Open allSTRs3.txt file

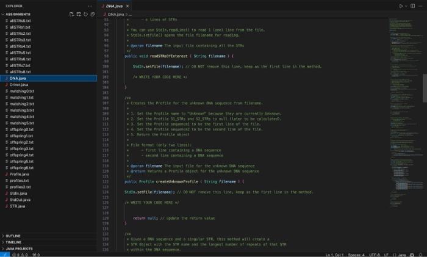[x=20, y=40]
